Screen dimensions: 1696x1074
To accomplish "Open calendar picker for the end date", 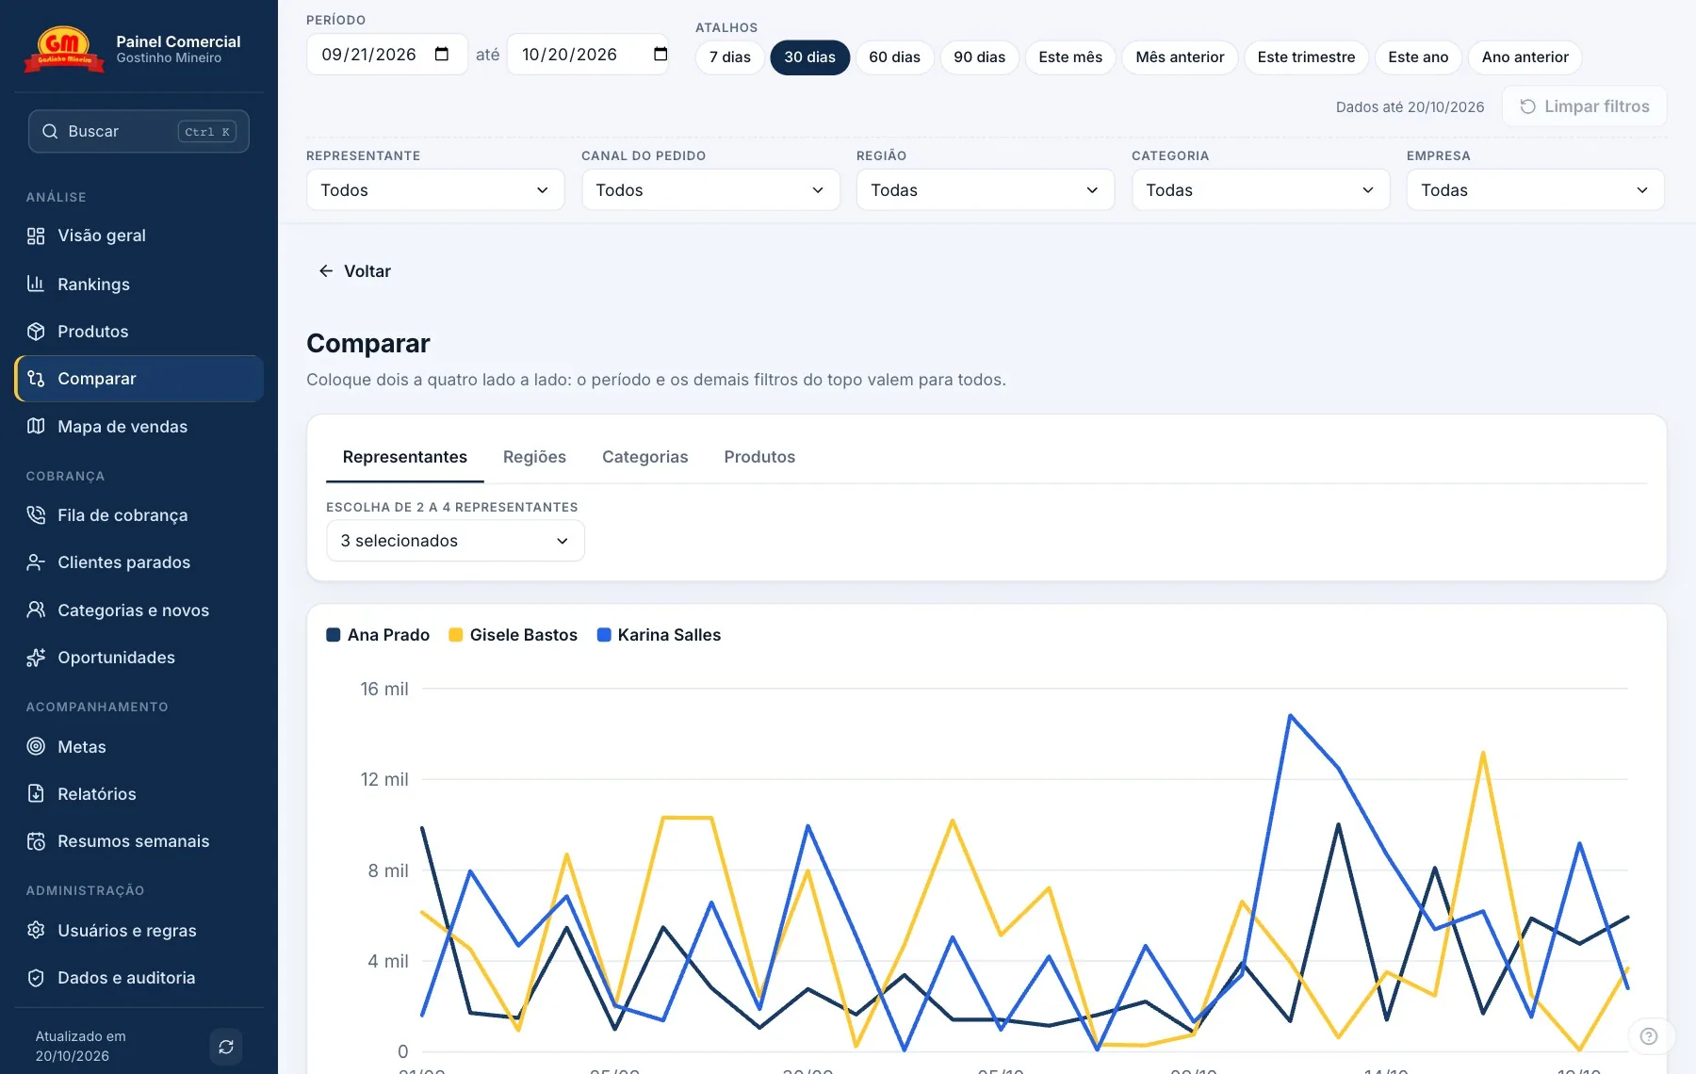I will pyautogui.click(x=660, y=55).
